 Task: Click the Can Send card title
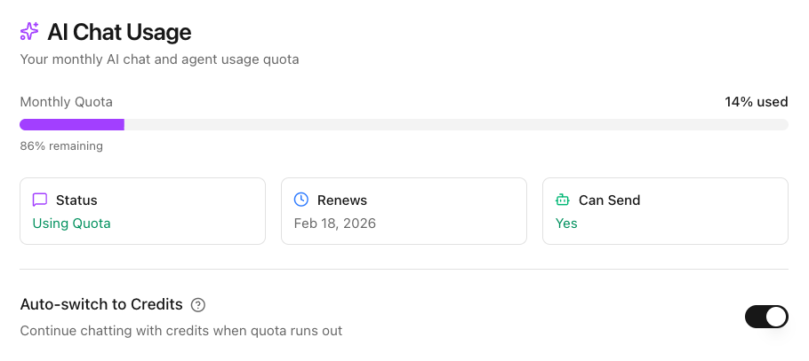tap(609, 200)
